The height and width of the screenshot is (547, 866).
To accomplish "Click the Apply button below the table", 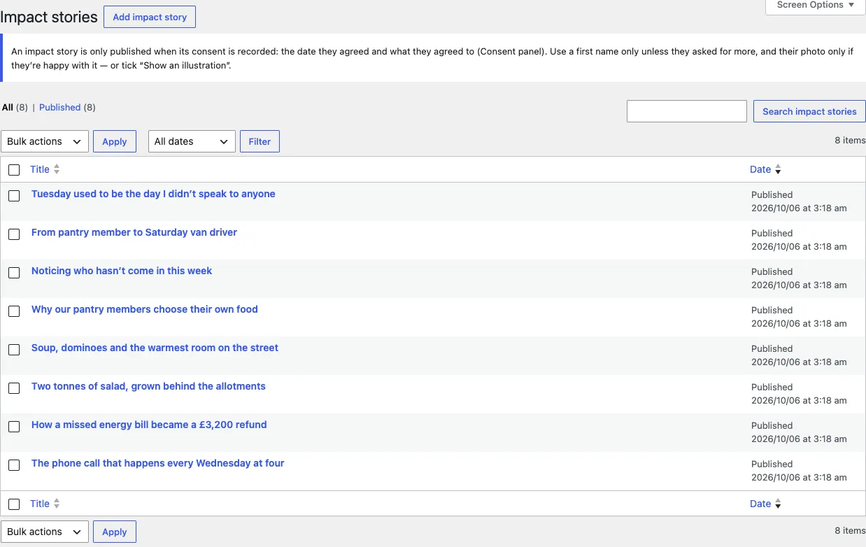I will click(115, 532).
